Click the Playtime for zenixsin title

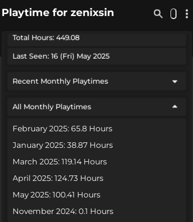point(57,13)
